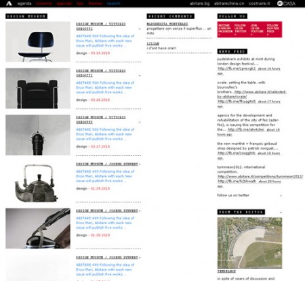The width and height of the screenshot is (305, 281).
Task: Open the teapot kettle thumbnail
Action: coord(38,181)
